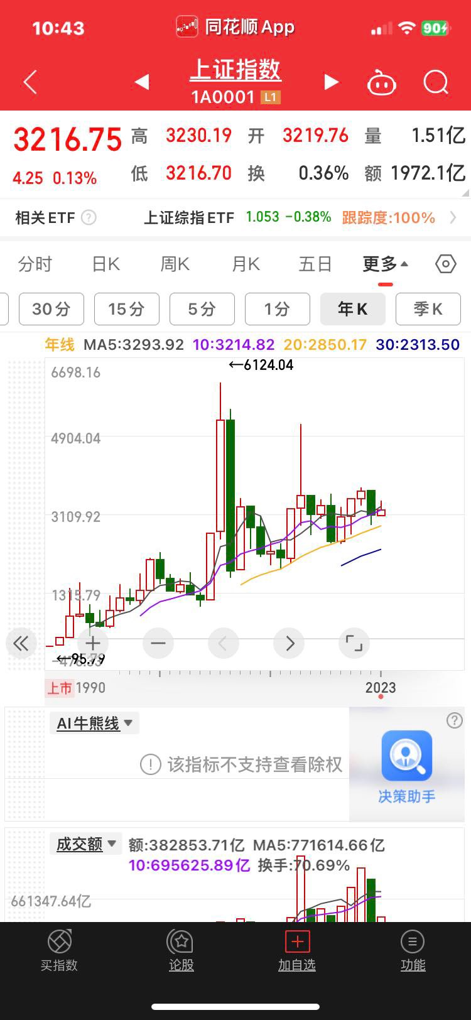The image size is (471, 1020).
Task: Select the 日K tab
Action: coord(106,264)
